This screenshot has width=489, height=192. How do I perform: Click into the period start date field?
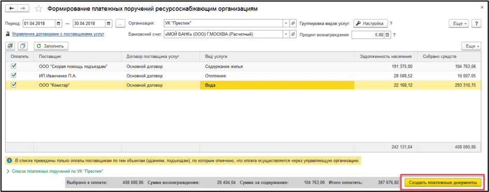(x=39, y=23)
